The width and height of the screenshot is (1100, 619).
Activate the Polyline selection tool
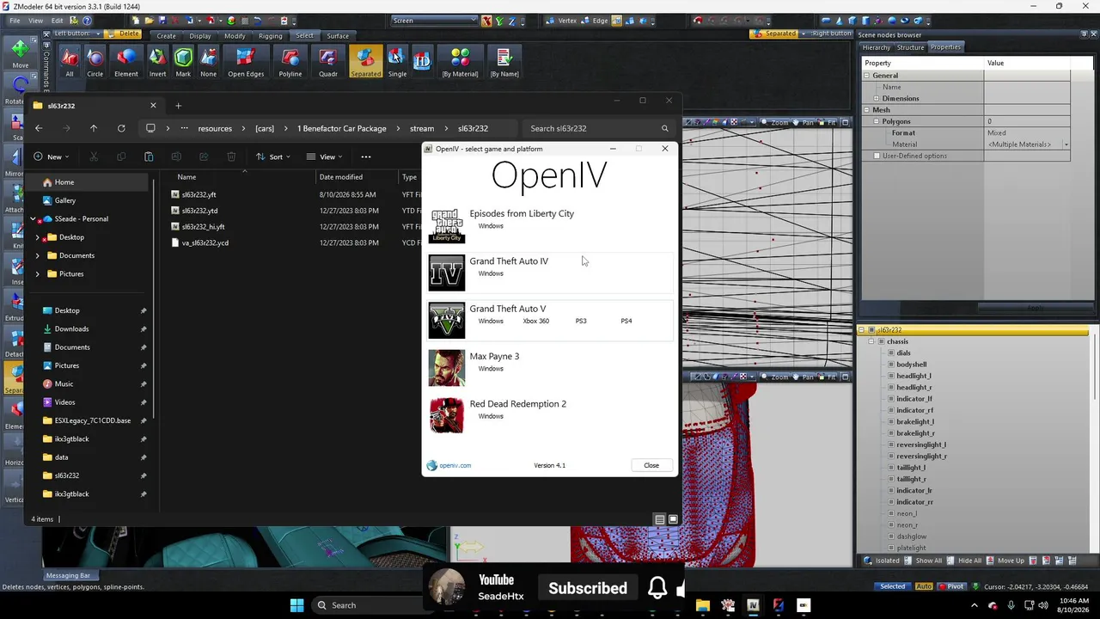(290, 63)
